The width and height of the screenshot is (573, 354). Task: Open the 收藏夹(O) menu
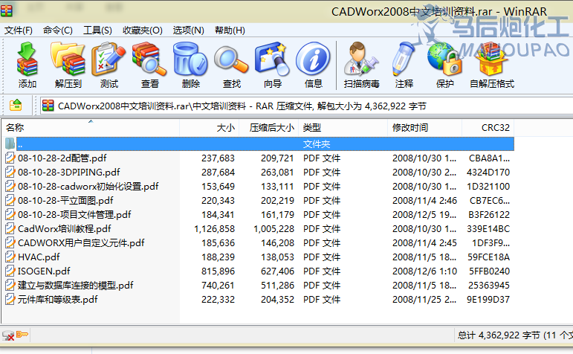tap(143, 30)
